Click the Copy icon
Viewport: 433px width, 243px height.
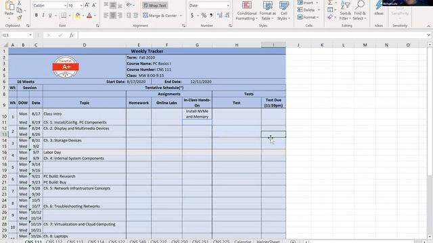click(x=20, y=11)
